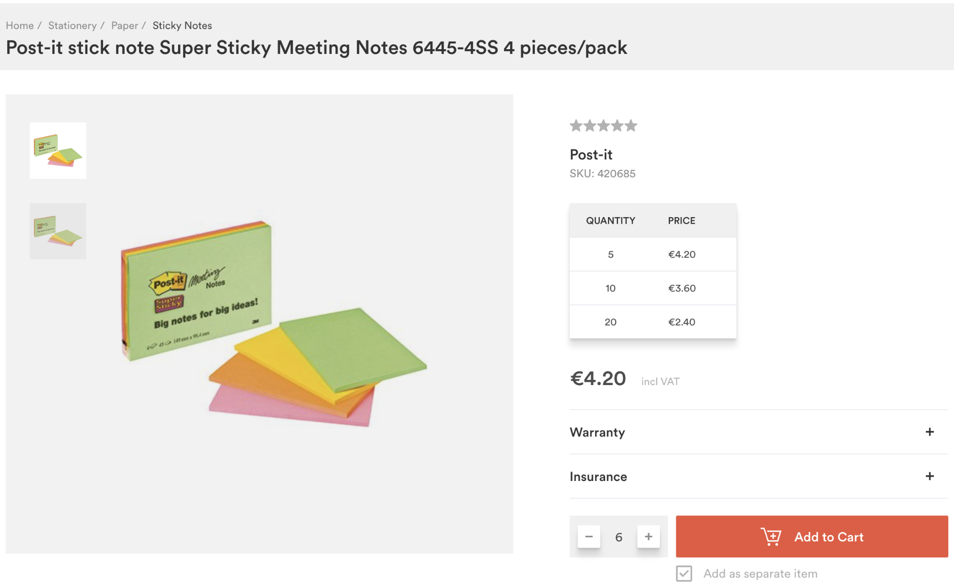Screen dimensions: 954x585
Task: Click the main Post-it product image
Action: (x=274, y=324)
